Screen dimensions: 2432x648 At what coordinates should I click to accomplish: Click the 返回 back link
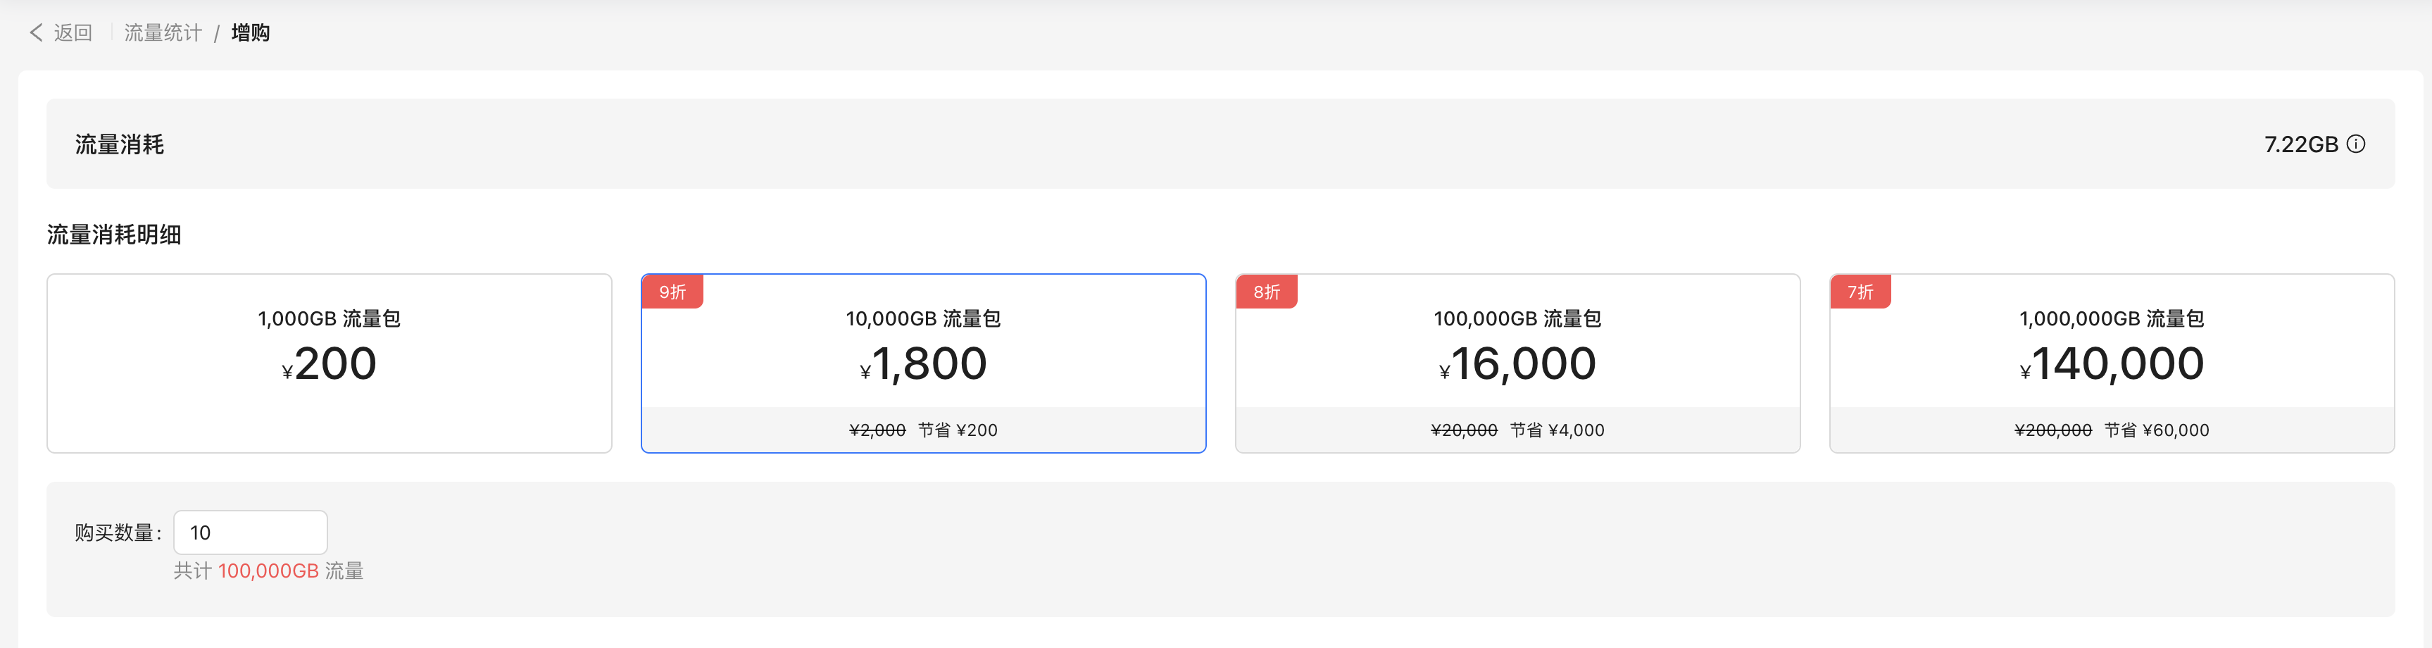72,33
